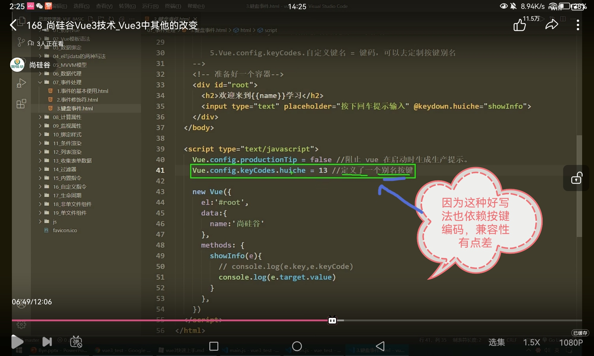Image resolution: width=594 pixels, height=356 pixels.
Task: Tap the back arrow icon
Action: (x=13, y=25)
